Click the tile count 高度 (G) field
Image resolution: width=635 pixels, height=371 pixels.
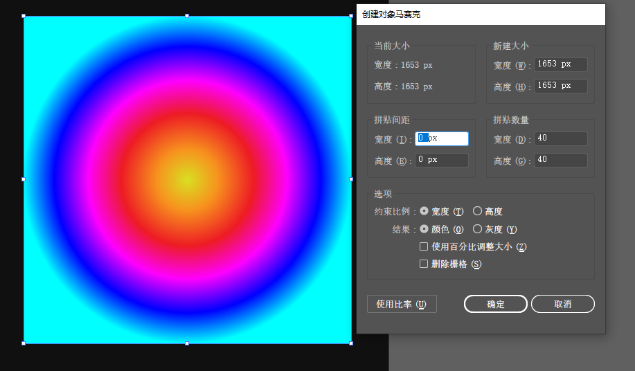561,160
